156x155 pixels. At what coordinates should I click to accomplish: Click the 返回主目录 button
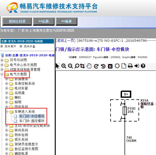tap(17, 22)
